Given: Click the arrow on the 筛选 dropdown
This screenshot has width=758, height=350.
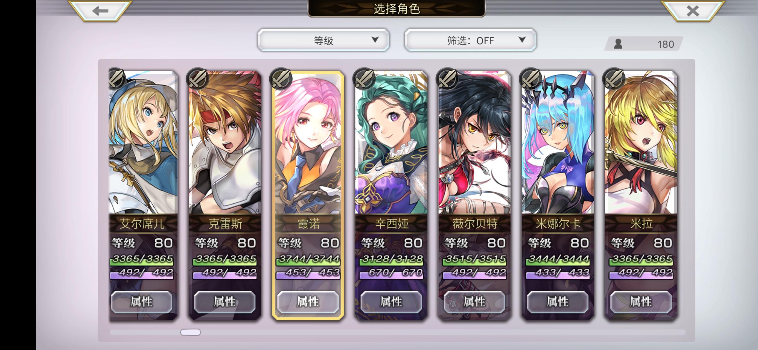Looking at the screenshot, I should (x=522, y=40).
